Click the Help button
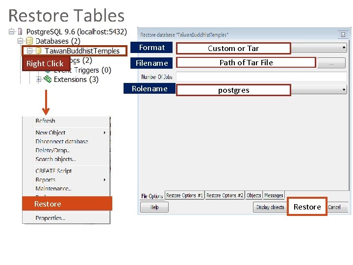The image size is (353, 265). click(x=154, y=207)
